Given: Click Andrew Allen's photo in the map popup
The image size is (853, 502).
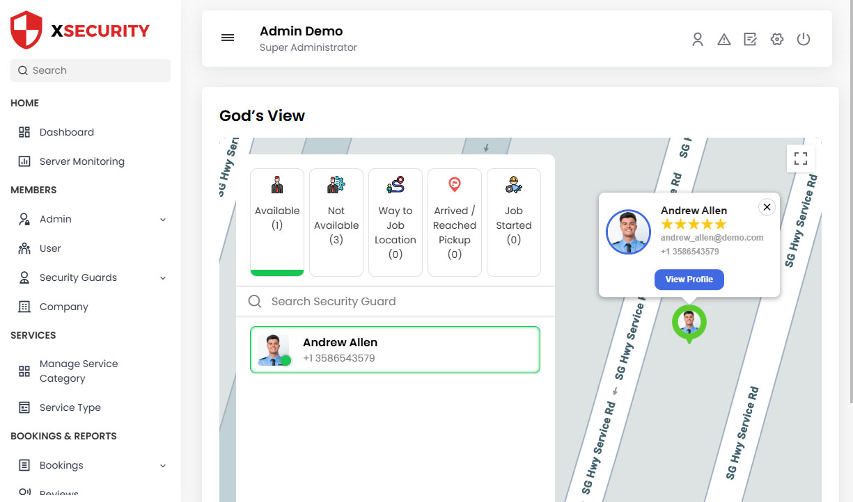Looking at the screenshot, I should click(x=628, y=232).
